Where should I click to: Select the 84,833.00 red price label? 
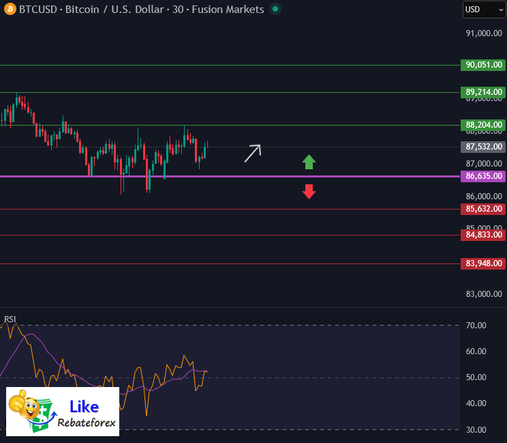[483, 235]
